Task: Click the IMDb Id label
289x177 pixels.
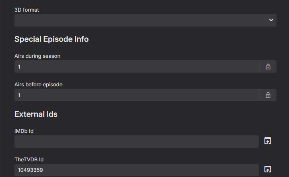Action: click(24, 131)
